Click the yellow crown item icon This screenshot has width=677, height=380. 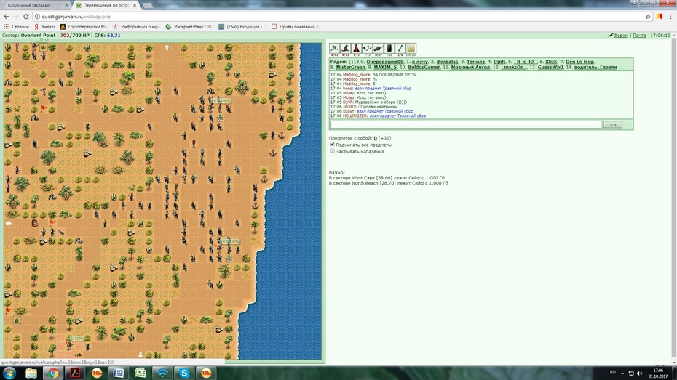tap(411, 48)
